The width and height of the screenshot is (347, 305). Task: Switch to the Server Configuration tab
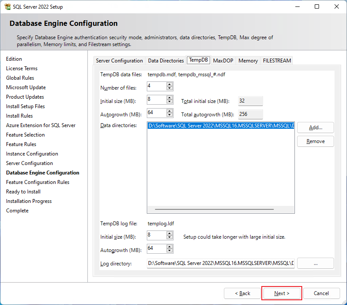coord(119,61)
